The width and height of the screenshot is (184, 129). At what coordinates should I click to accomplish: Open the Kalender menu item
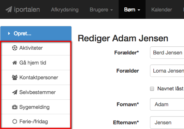coord(161,10)
